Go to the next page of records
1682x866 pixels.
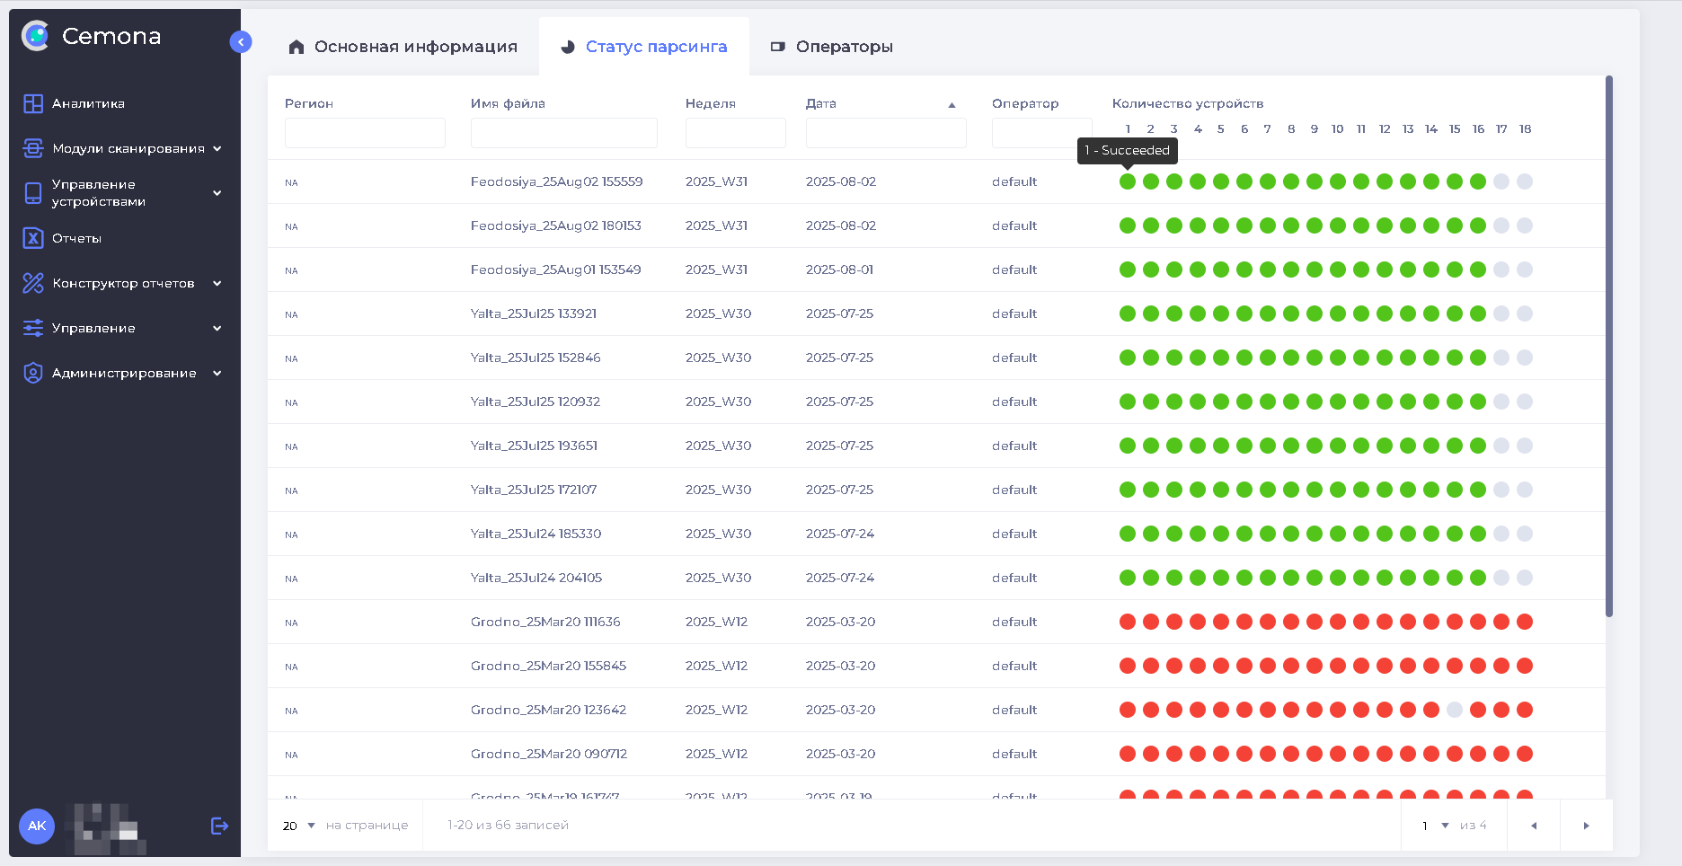[1586, 826]
